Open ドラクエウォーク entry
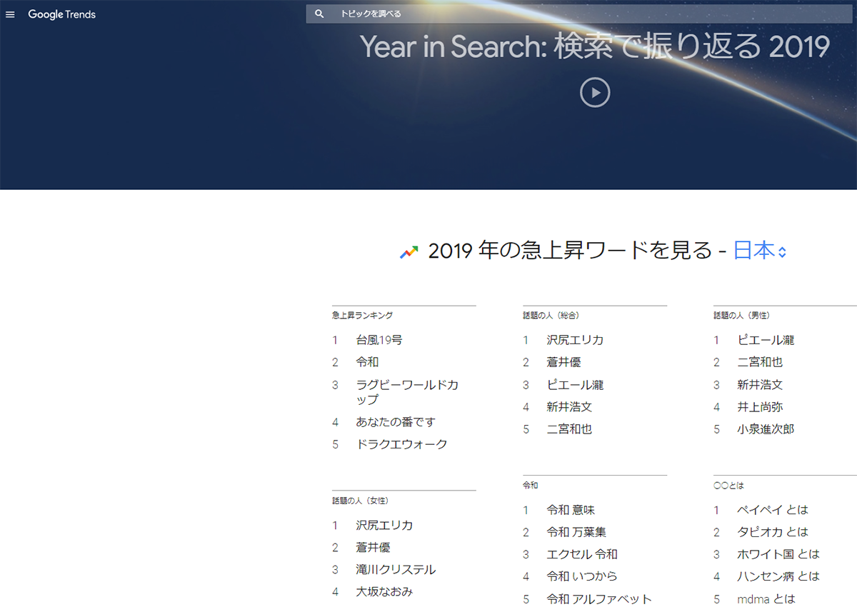857x607 pixels. [401, 444]
